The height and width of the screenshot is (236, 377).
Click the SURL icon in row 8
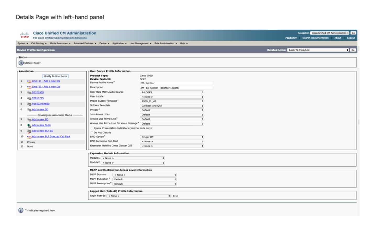coord(29,125)
